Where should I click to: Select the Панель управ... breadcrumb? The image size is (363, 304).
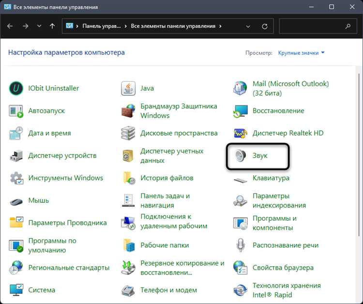[x=102, y=26]
